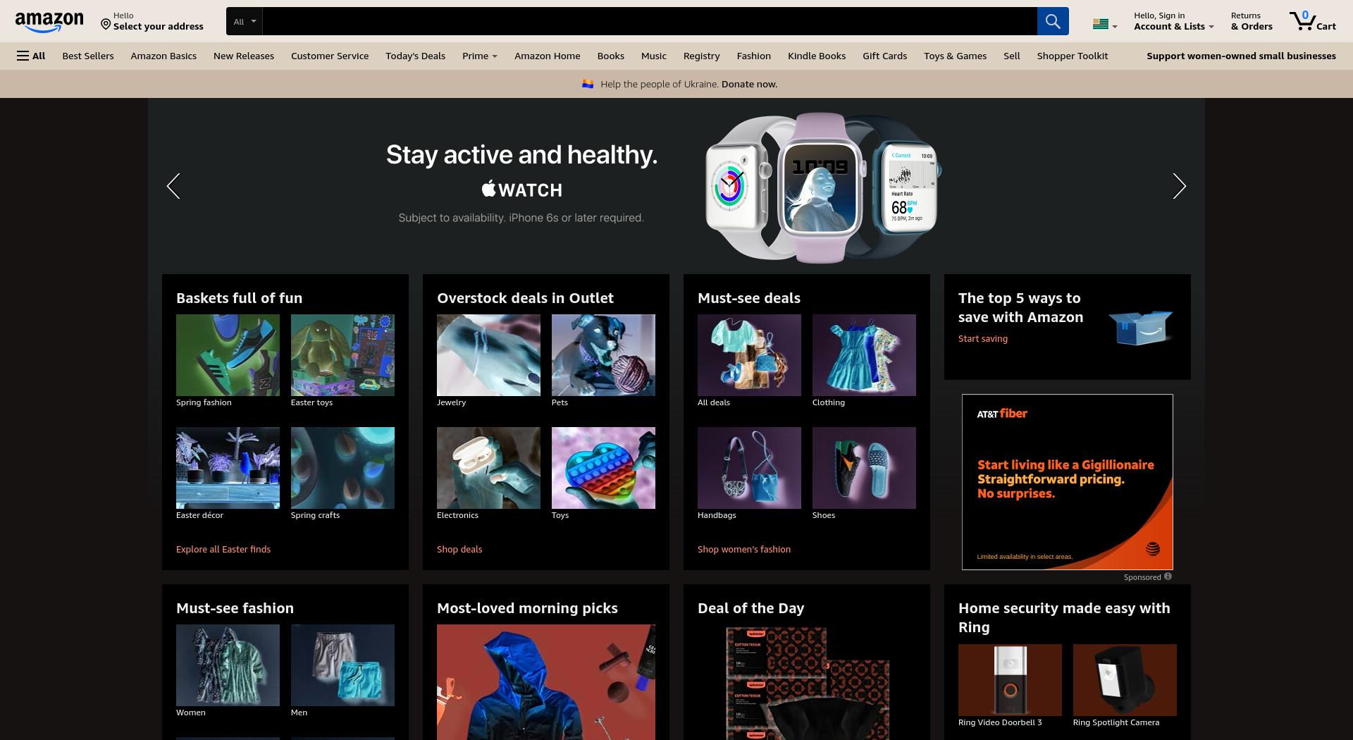Image resolution: width=1353 pixels, height=740 pixels.
Task: Open Deal of the Day product image
Action: 807,682
